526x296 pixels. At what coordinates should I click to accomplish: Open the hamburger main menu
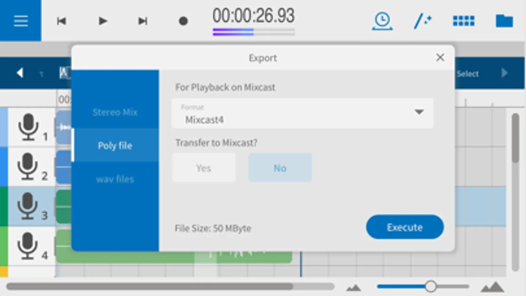click(20, 21)
